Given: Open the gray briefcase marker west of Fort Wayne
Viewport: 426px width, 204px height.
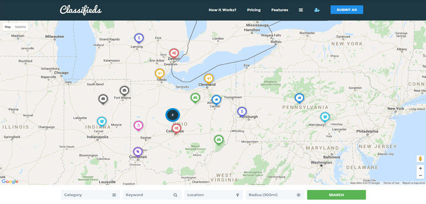Looking at the screenshot, I should 103,99.
